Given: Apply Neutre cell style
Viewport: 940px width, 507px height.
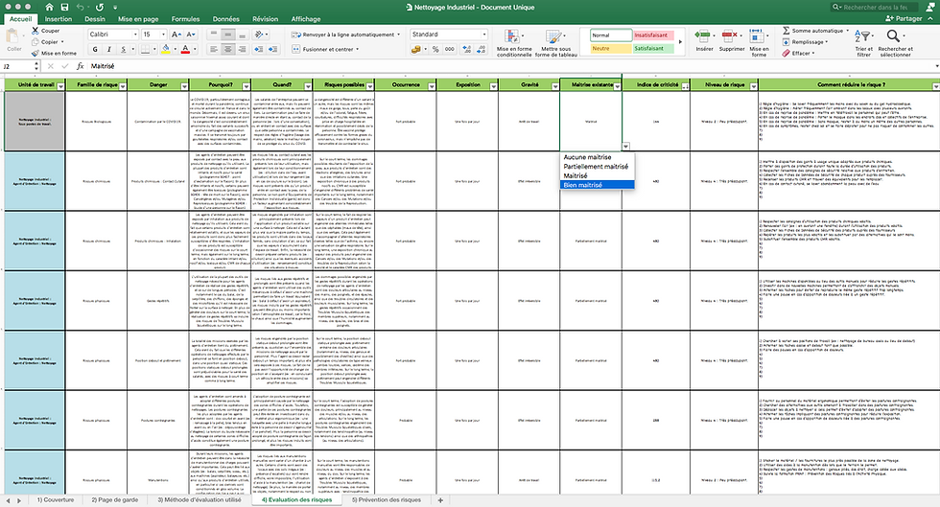Looking at the screenshot, I should tap(611, 49).
